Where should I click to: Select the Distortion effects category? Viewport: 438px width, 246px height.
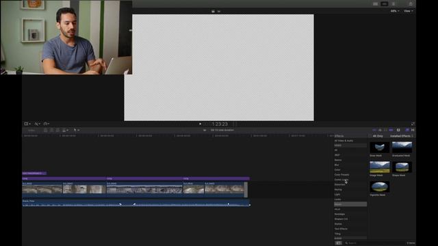[x=339, y=184]
